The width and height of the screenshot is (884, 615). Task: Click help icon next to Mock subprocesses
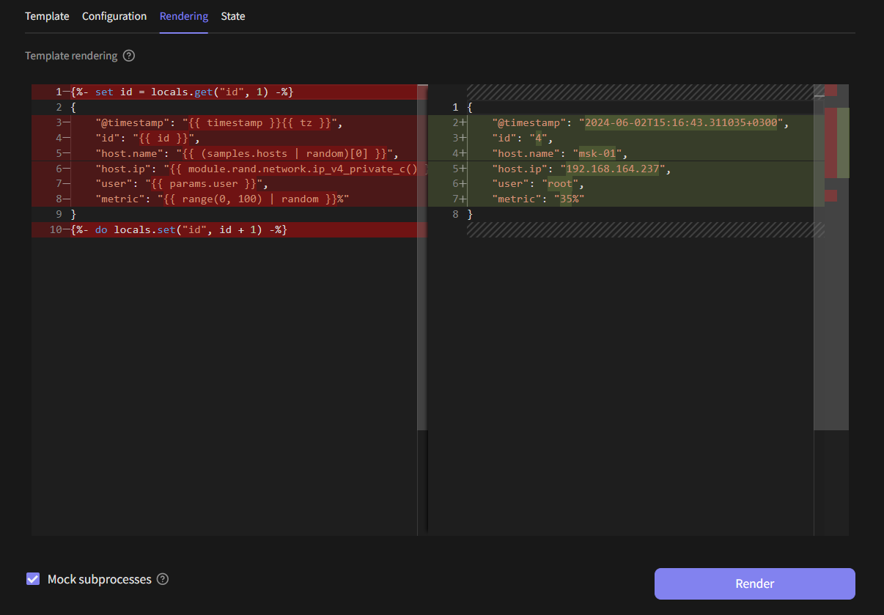click(x=163, y=579)
